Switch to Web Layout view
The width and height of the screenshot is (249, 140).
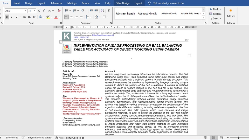pos(222,137)
